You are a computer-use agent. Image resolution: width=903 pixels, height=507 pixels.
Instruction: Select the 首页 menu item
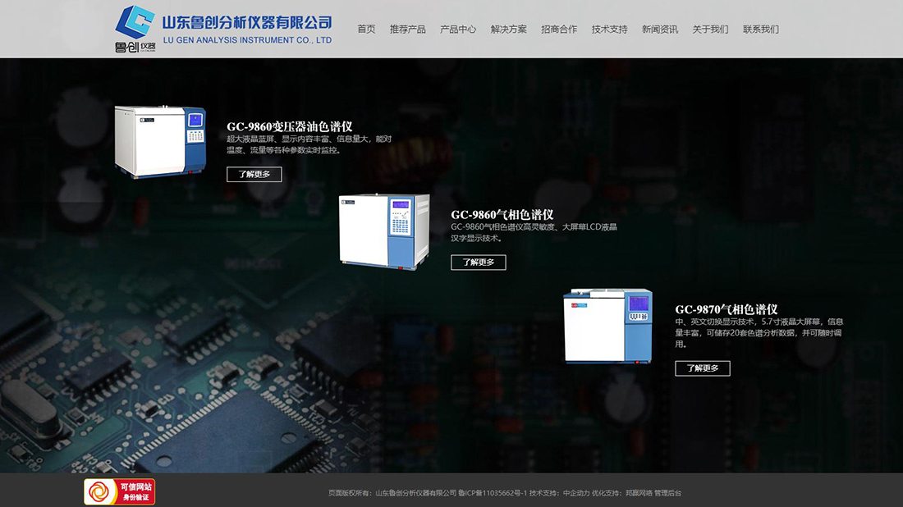coord(365,29)
